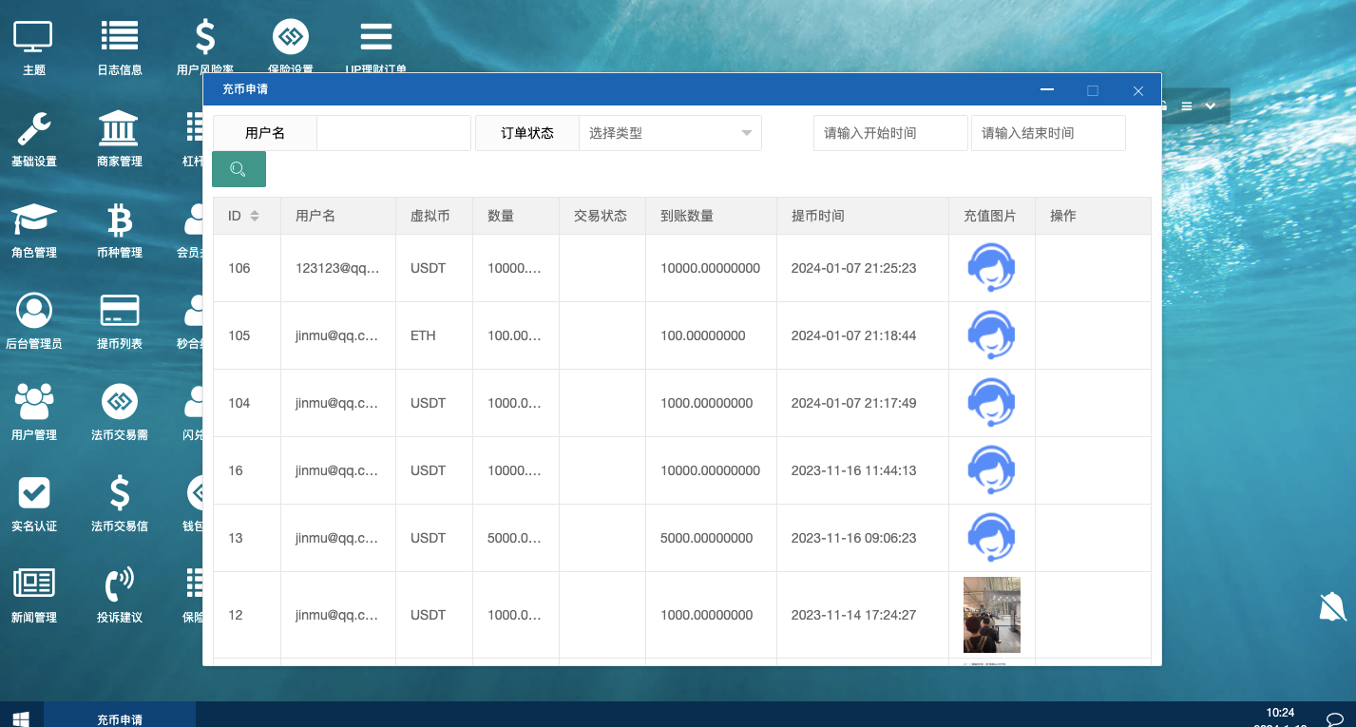Toggle the notification bell mute icon
Image resolution: width=1356 pixels, height=727 pixels.
(x=1332, y=606)
